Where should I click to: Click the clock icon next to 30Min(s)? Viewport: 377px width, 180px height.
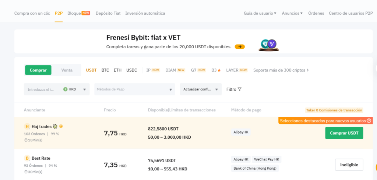[x=26, y=172]
